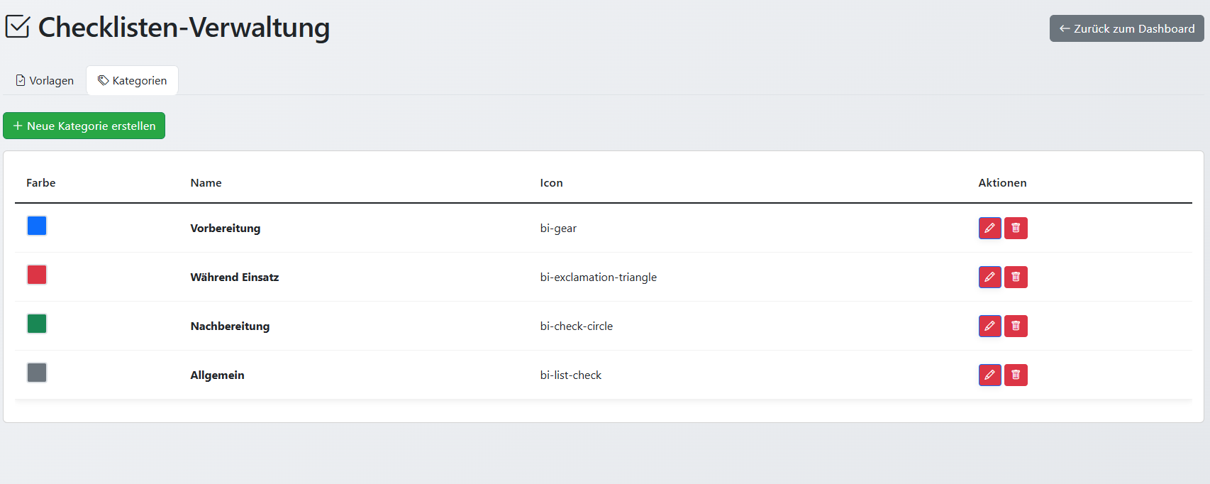Switch to the Vorlagen tab

45,81
